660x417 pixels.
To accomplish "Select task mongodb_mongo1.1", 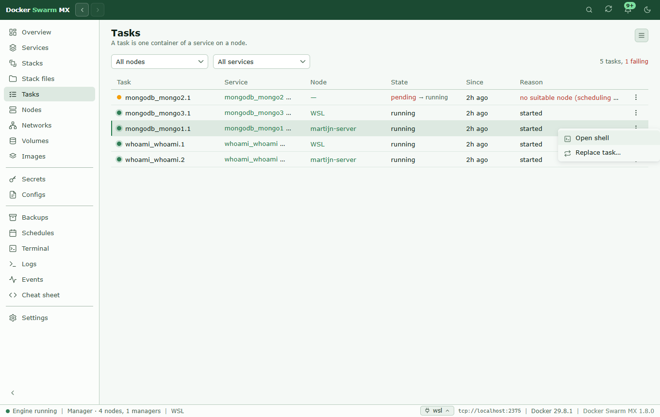I will (x=158, y=128).
